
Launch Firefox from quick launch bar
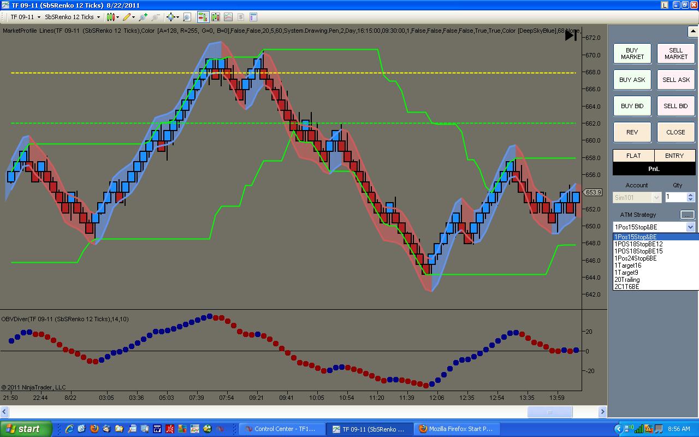(94, 429)
